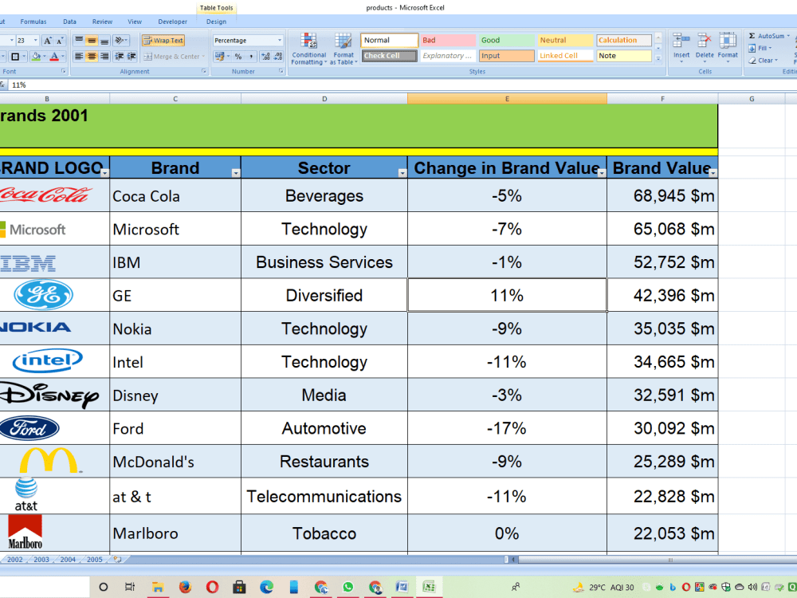Apply the Linked Cell style
The width and height of the screenshot is (797, 598).
(x=565, y=56)
